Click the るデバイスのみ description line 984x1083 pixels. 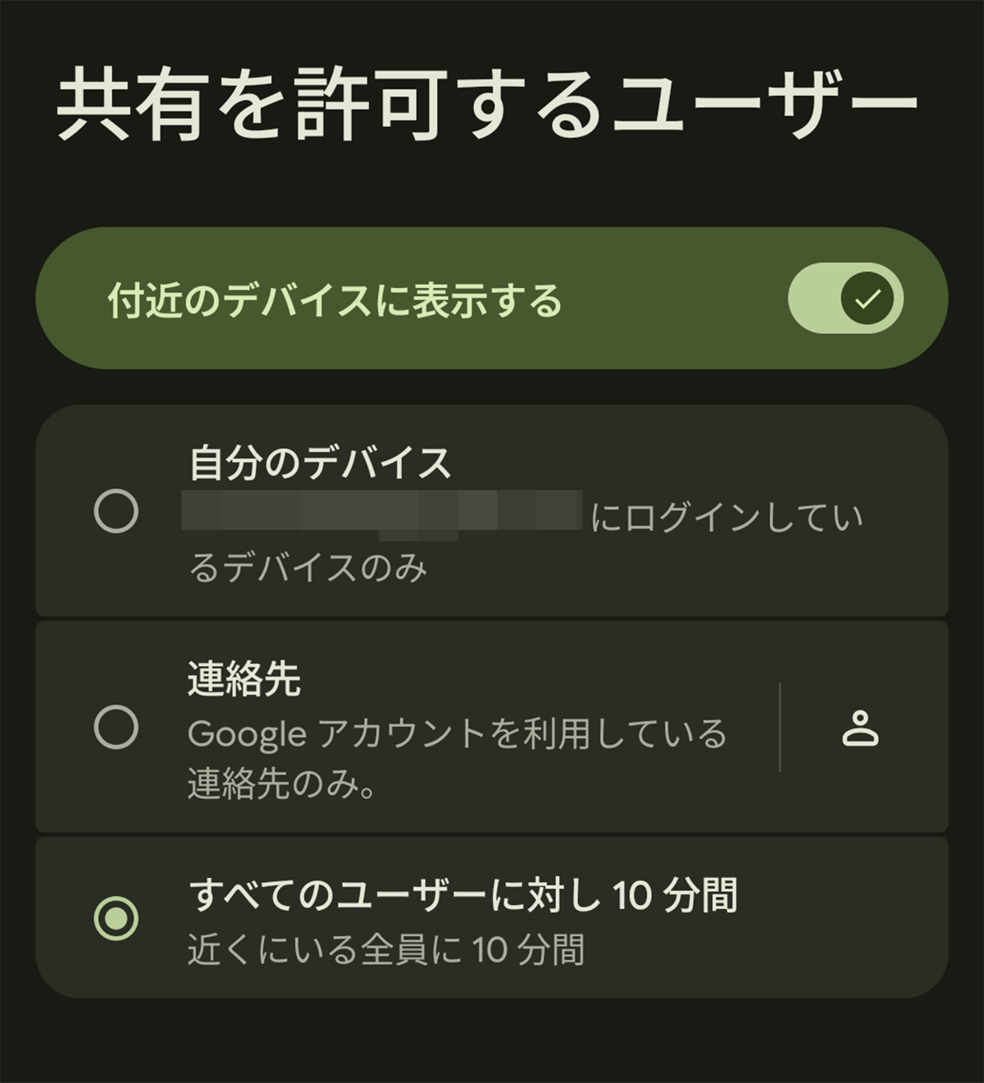307,568
